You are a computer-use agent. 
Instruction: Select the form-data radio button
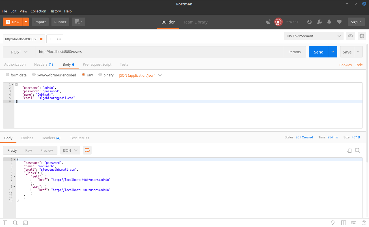coord(7,75)
